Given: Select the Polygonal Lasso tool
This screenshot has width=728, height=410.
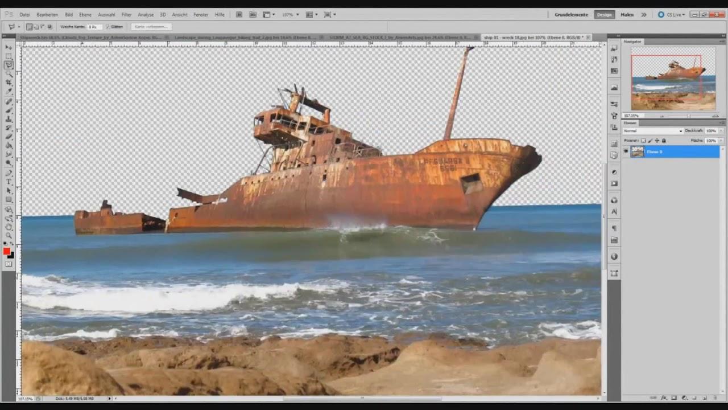Looking at the screenshot, I should [x=9, y=65].
